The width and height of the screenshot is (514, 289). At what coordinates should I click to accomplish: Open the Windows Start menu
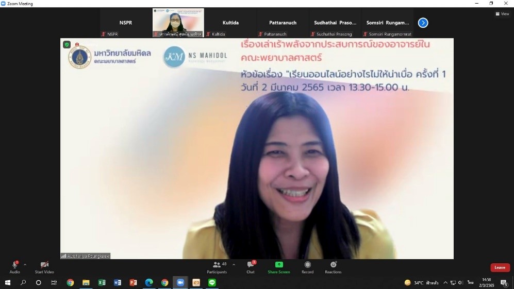tap(8, 282)
